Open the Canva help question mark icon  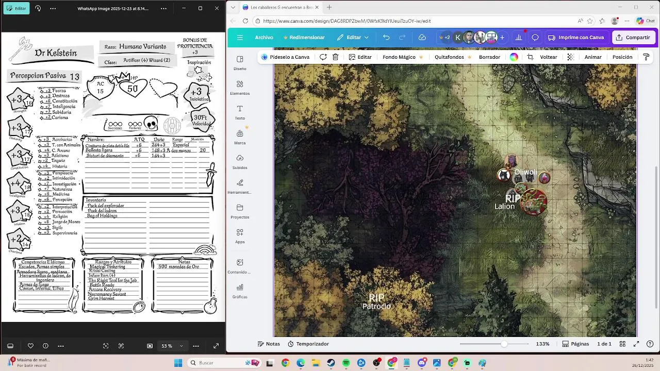[x=650, y=344]
